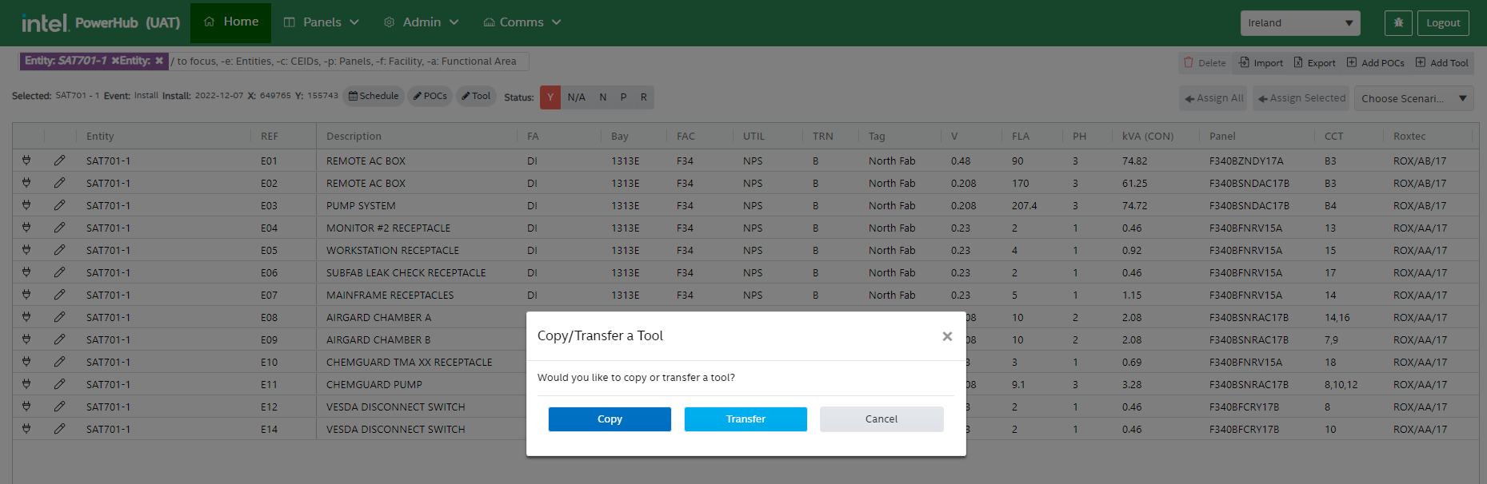Click the Import file icon button
1487x484 pixels.
(x=1261, y=62)
